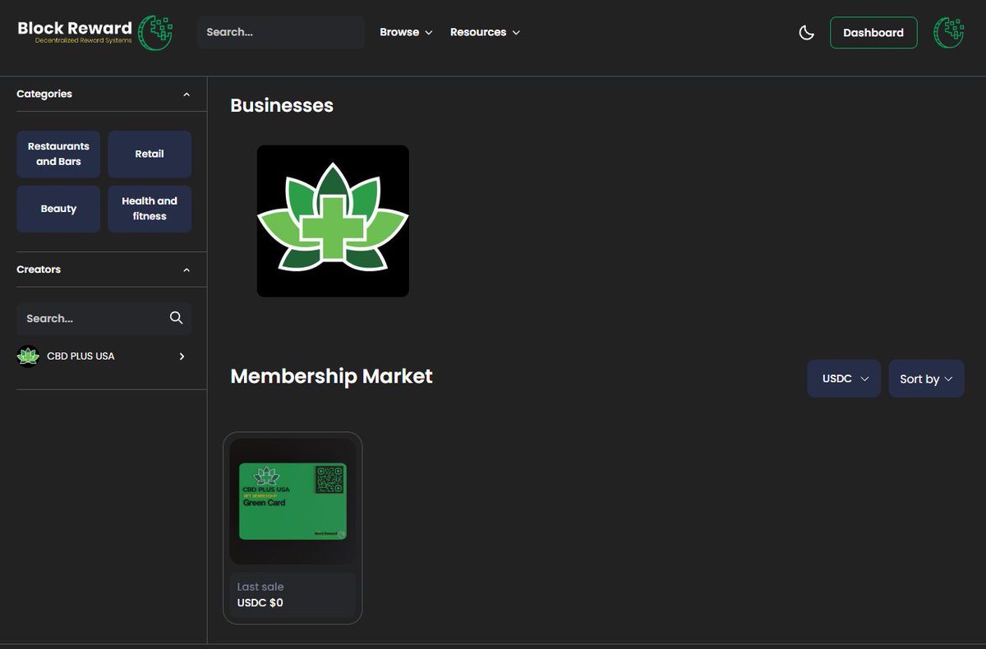
Task: Click the Block Reward logo icon
Action: click(155, 32)
